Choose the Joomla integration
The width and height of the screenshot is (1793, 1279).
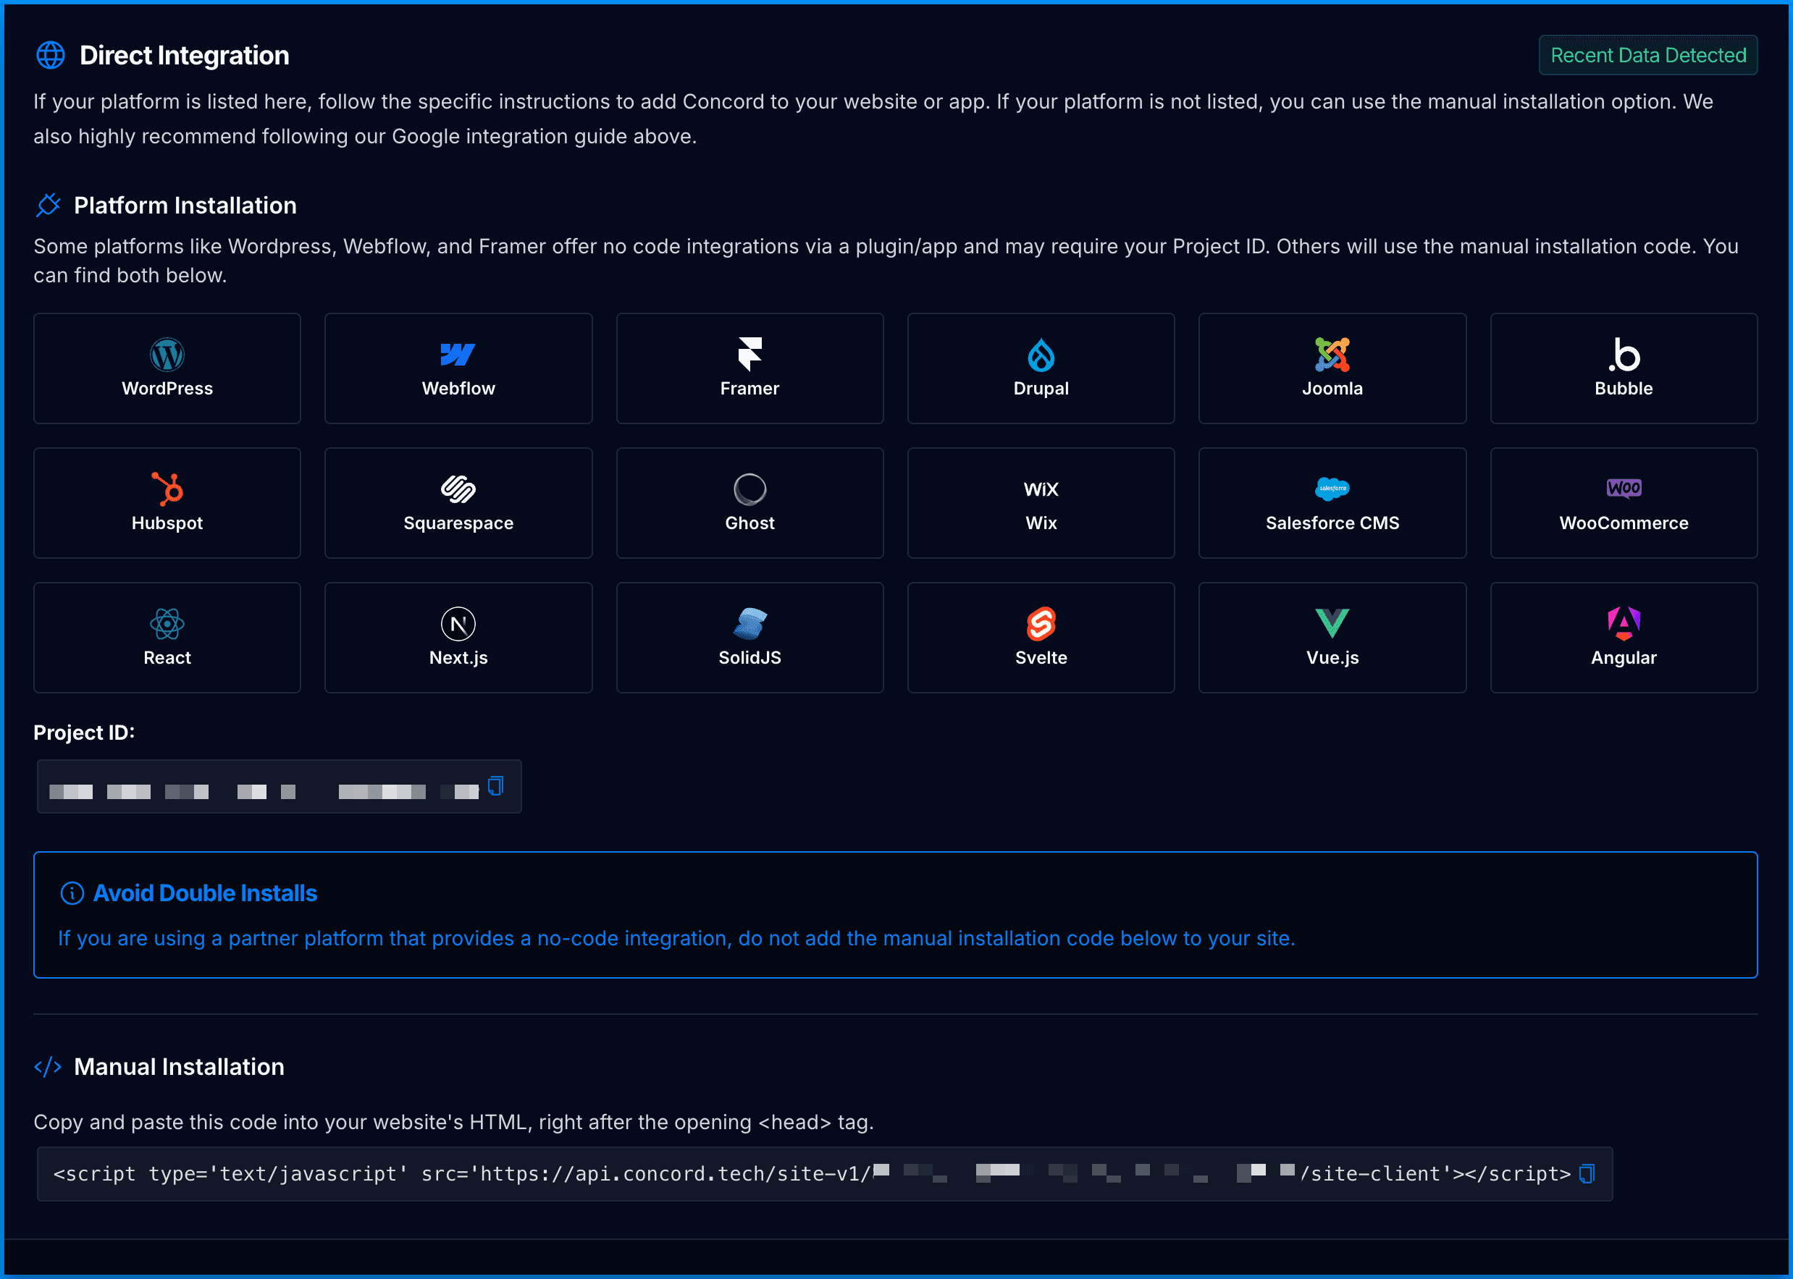[1332, 368]
